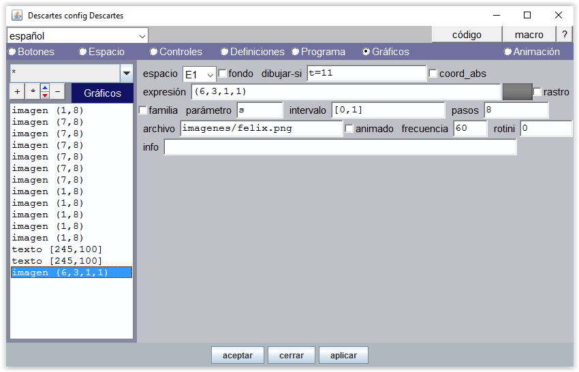Click the Java icon in title bar
This screenshot has height=372, width=579.
click(x=16, y=15)
